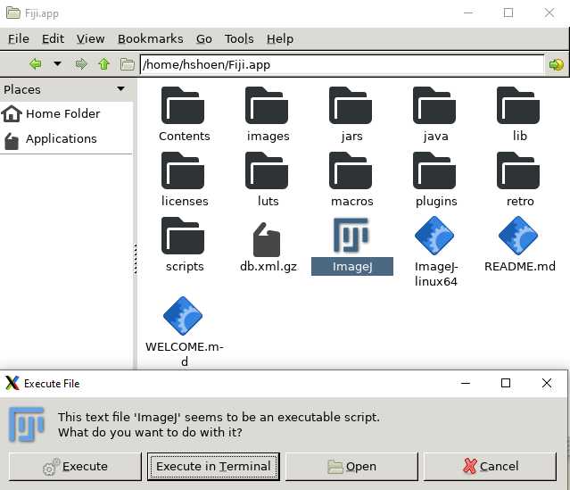
Task: Cancel the Execute File dialog
Action: coord(491,467)
